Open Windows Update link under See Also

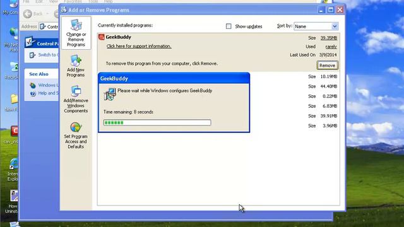coord(49,85)
